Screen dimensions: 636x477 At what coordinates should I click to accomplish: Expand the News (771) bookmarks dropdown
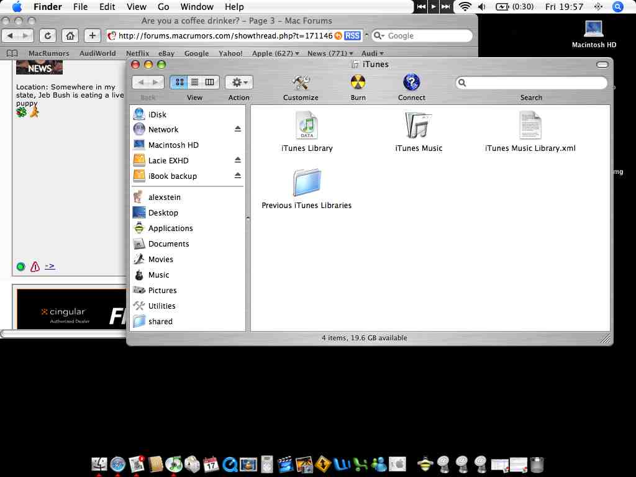click(x=330, y=53)
